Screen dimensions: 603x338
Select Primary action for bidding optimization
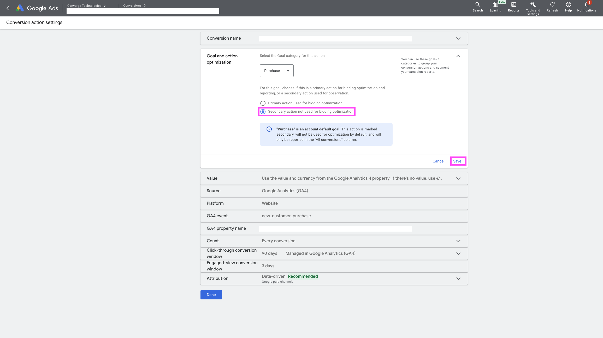(263, 103)
